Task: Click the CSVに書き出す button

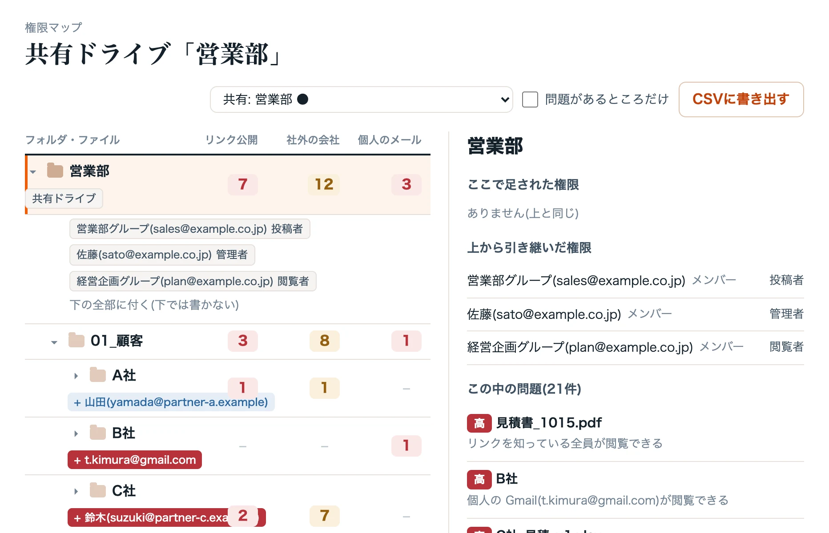Action: coord(741,99)
